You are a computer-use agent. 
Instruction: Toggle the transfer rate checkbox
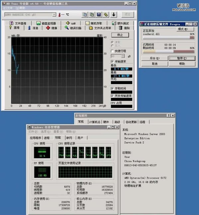112,61
